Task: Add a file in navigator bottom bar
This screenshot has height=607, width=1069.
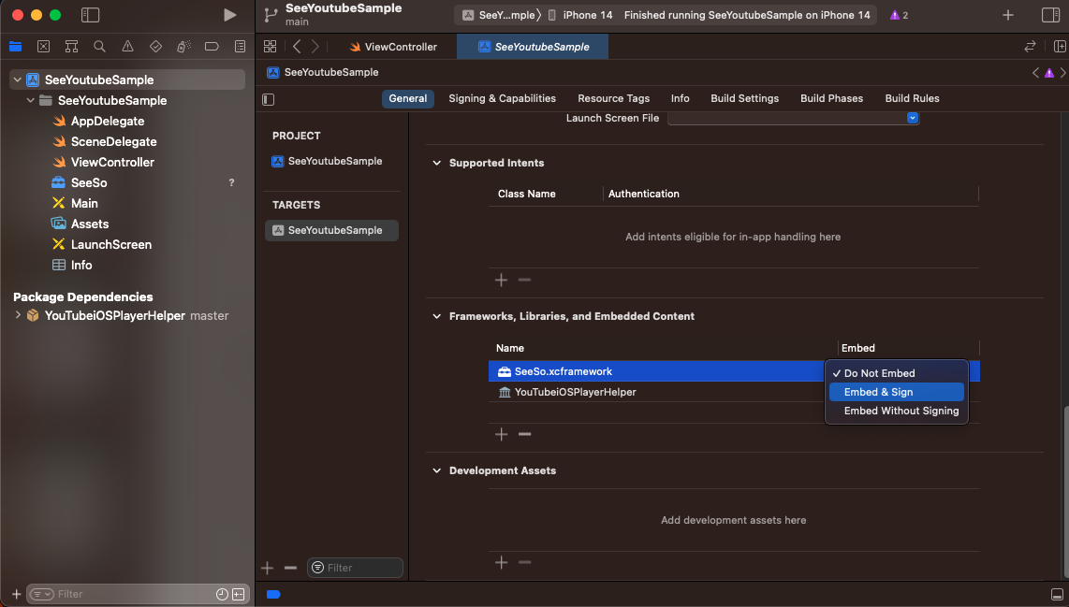Action: (x=16, y=594)
